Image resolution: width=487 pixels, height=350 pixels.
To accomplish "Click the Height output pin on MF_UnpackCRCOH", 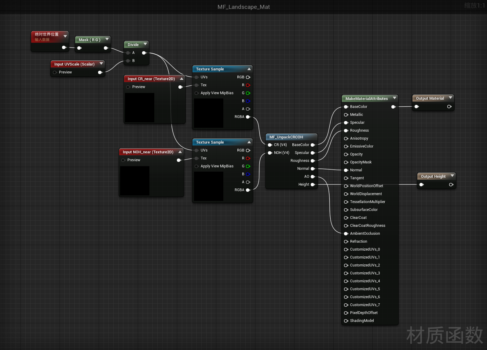I will pos(313,185).
